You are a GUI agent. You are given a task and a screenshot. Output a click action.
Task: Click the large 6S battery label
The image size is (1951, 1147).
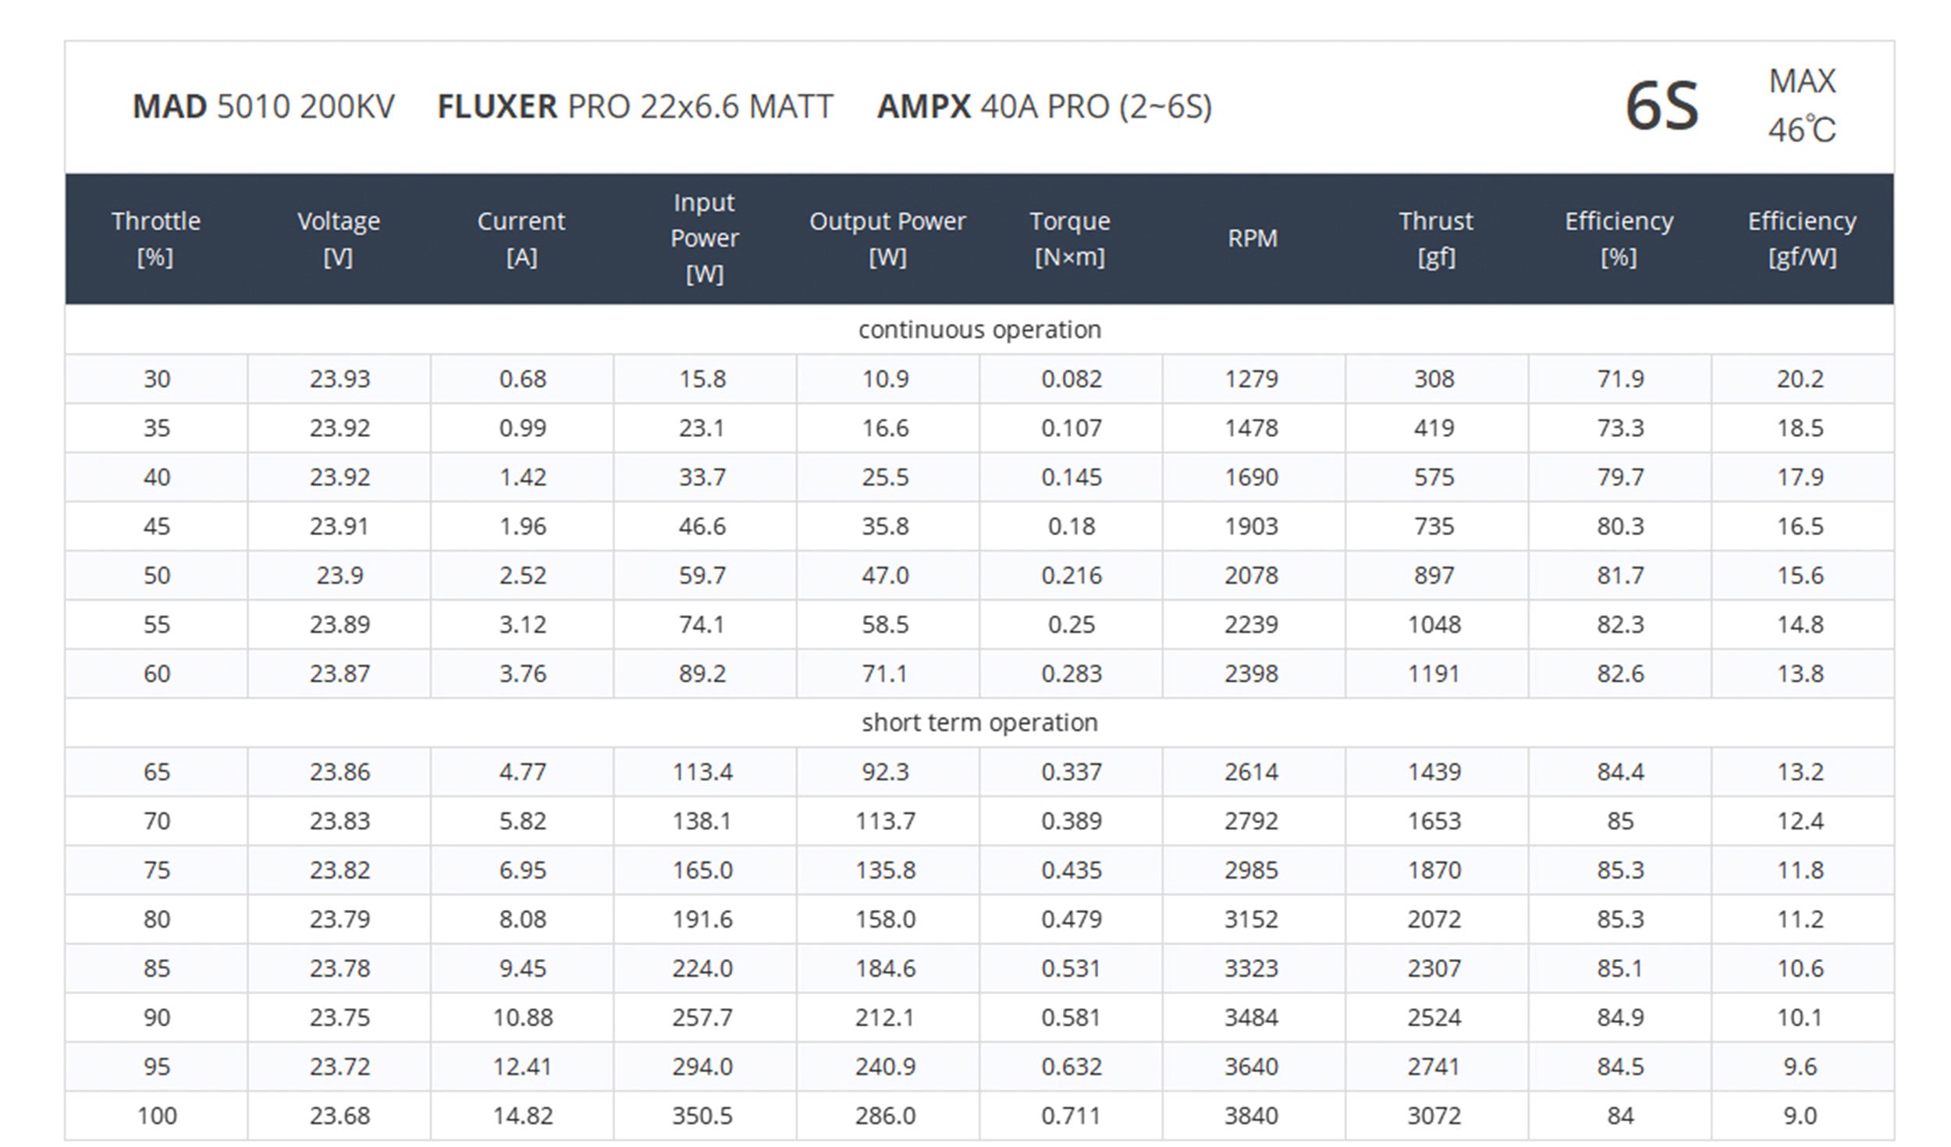click(1661, 107)
